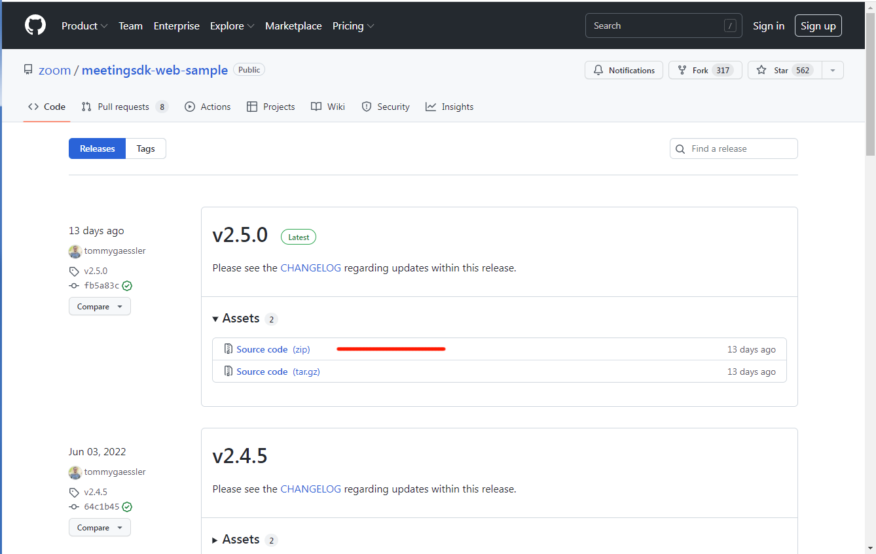Open the Star list dropdown arrow
Viewport: 876px width, 554px height.
click(x=832, y=70)
